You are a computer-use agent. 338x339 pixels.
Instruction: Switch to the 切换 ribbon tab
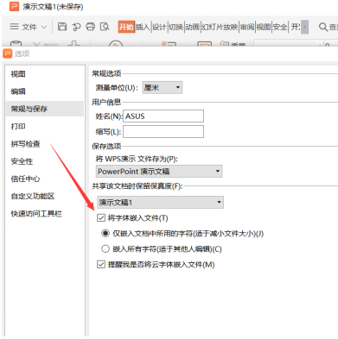tap(175, 27)
